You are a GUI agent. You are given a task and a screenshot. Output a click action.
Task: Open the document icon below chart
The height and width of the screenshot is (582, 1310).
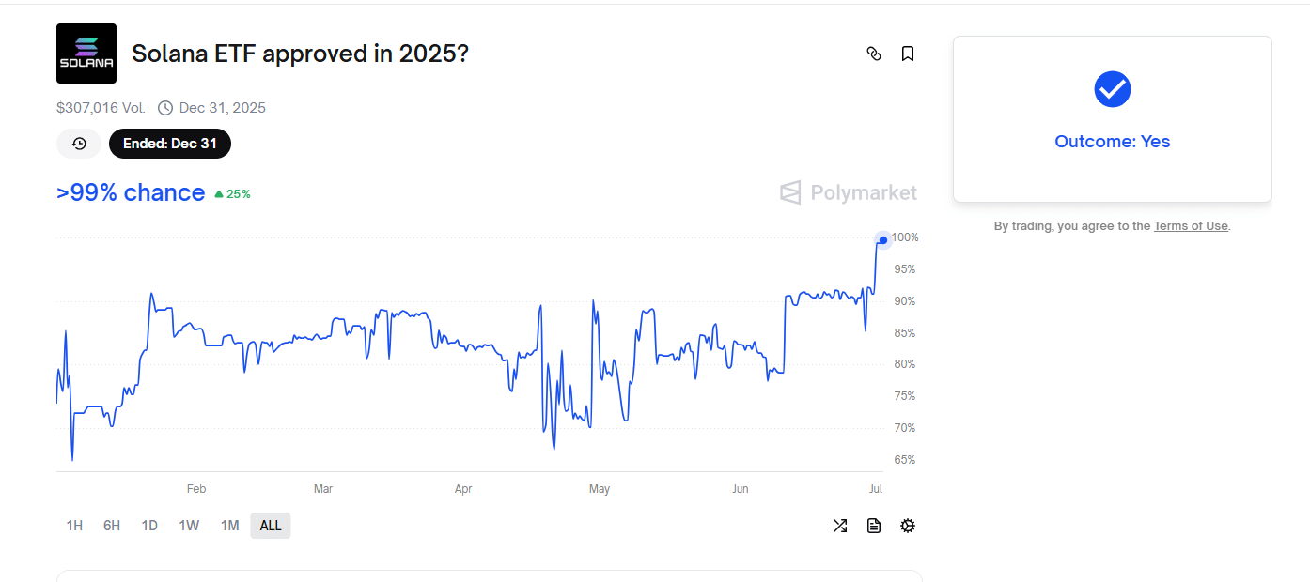(x=874, y=526)
